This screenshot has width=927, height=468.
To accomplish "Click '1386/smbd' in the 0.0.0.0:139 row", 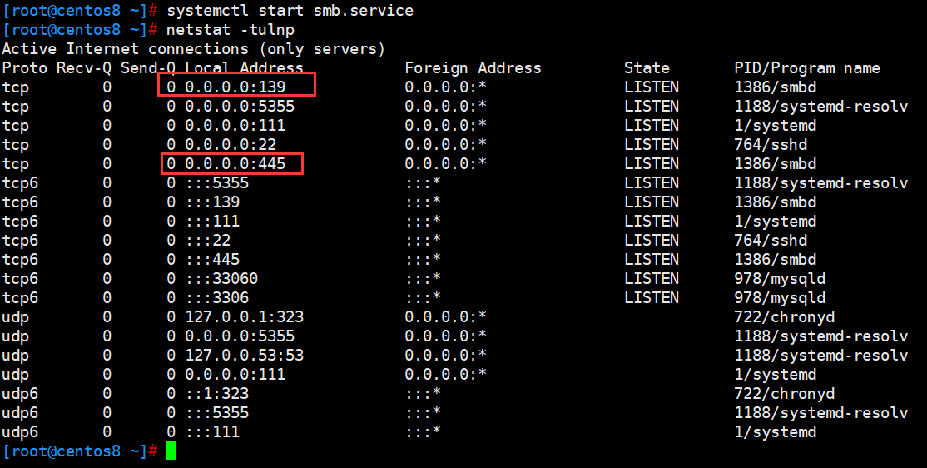I will pos(775,87).
